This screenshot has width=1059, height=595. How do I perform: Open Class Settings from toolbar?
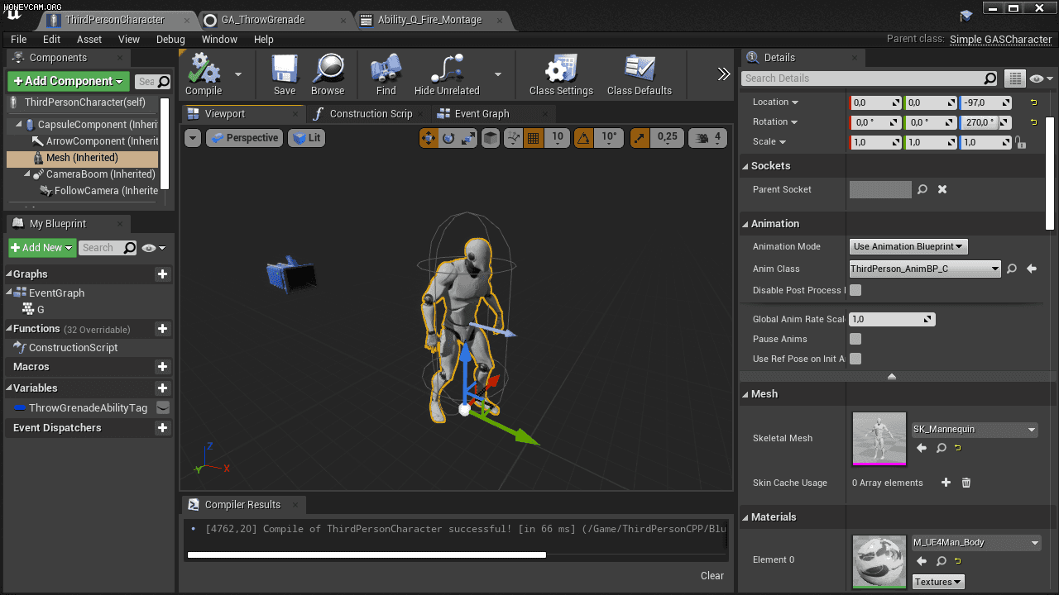pyautogui.click(x=561, y=74)
